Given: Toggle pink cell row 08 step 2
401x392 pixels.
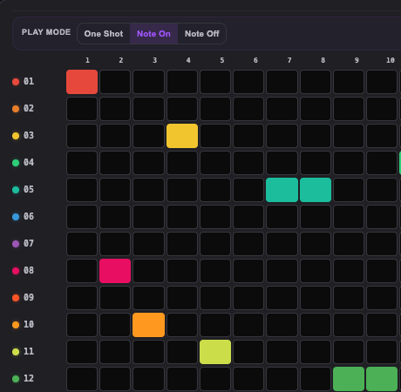Looking at the screenshot, I should [x=115, y=271].
